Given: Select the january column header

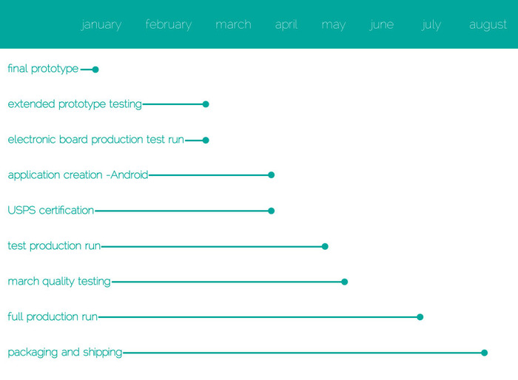Looking at the screenshot, I should coord(101,24).
